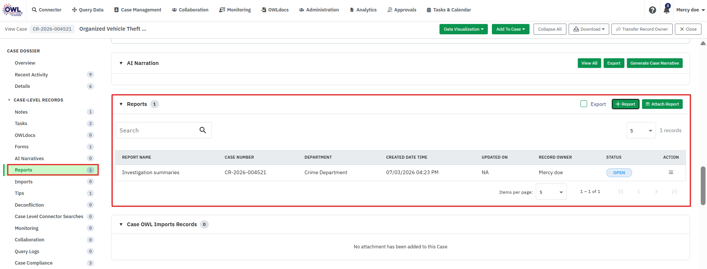
Task: Click Transfer Record Owner button
Action: pyautogui.click(x=642, y=29)
